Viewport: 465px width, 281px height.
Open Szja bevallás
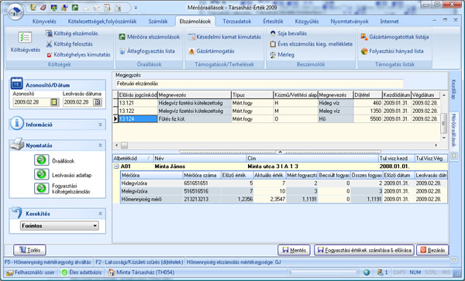(x=288, y=33)
